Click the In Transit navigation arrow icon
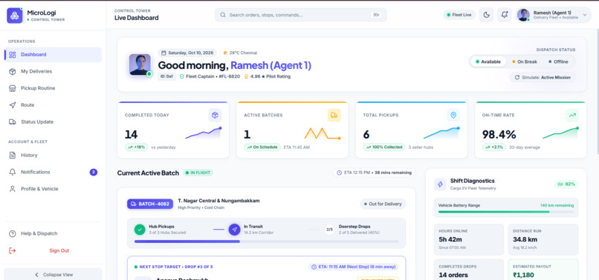 point(235,230)
